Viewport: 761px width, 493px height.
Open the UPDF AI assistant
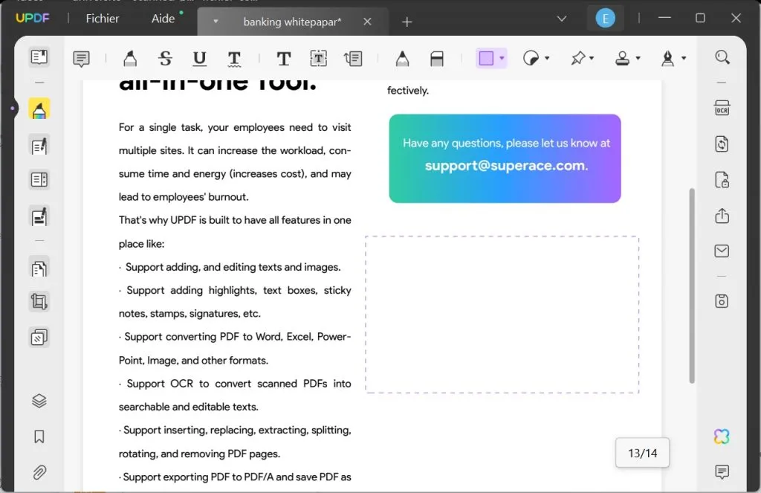pyautogui.click(x=722, y=436)
